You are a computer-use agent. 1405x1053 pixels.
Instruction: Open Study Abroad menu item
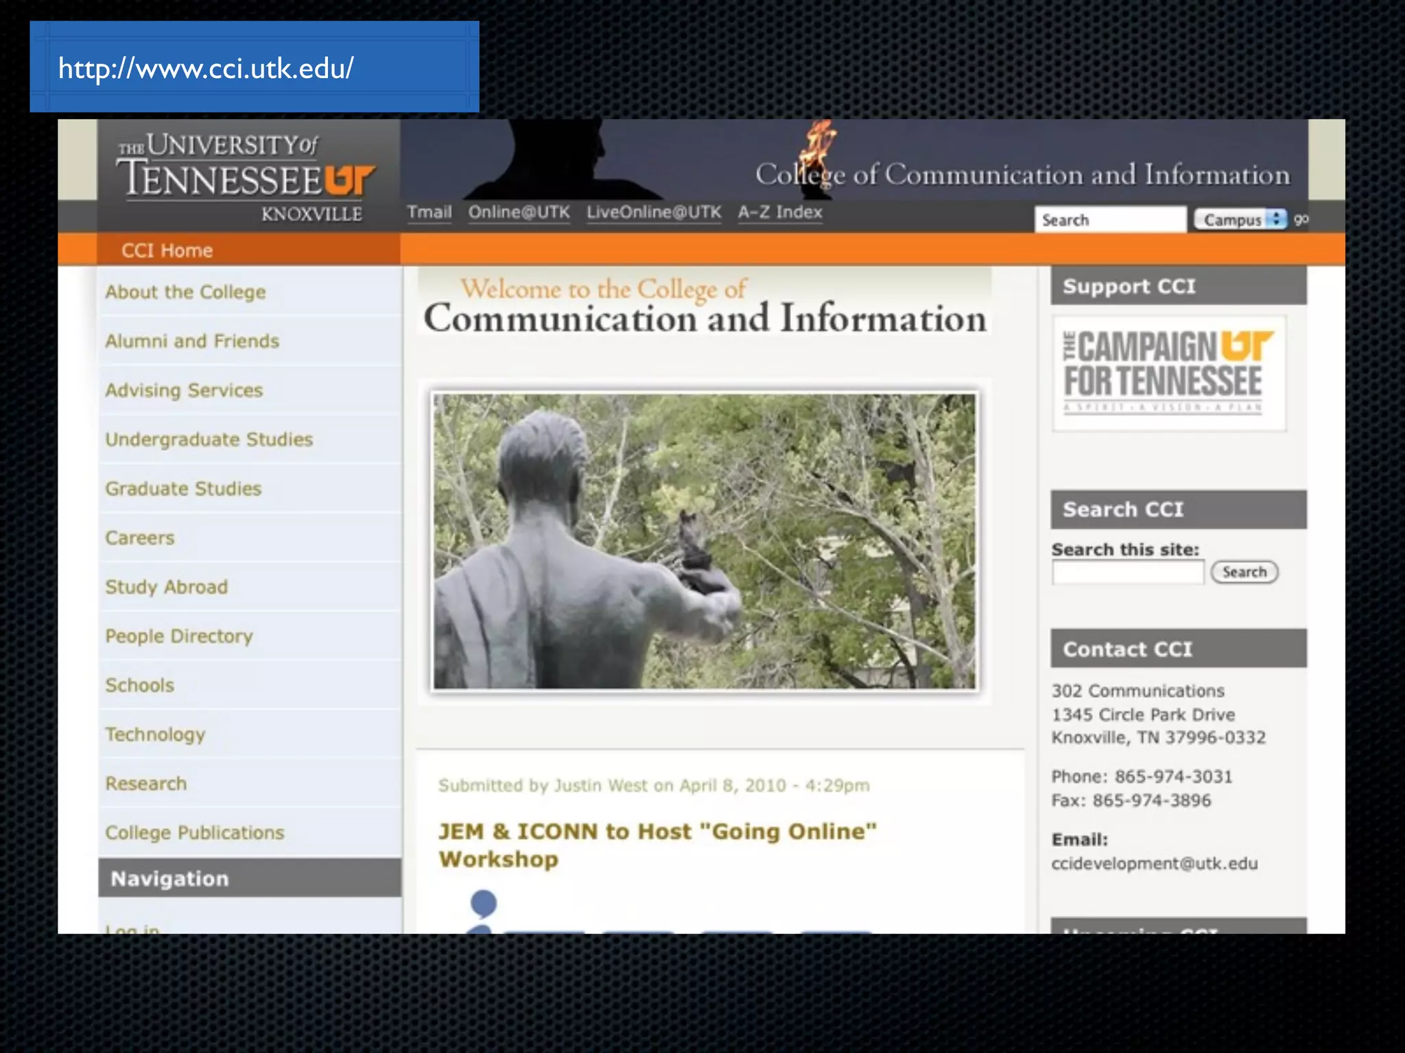point(250,587)
